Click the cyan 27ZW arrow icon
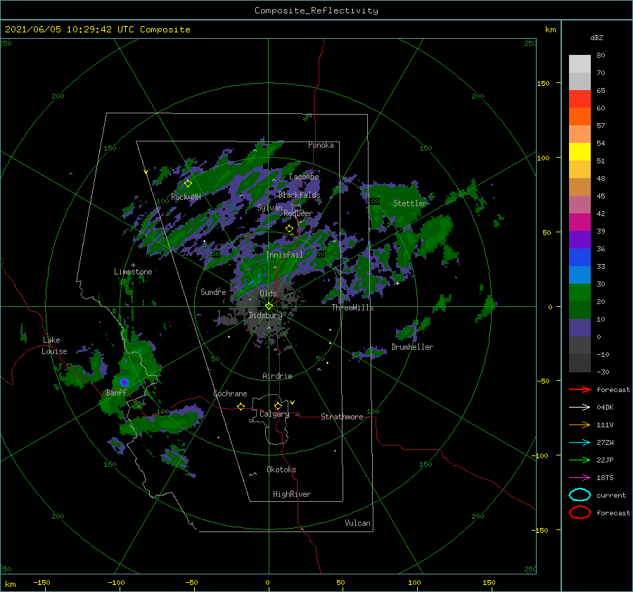 (580, 442)
